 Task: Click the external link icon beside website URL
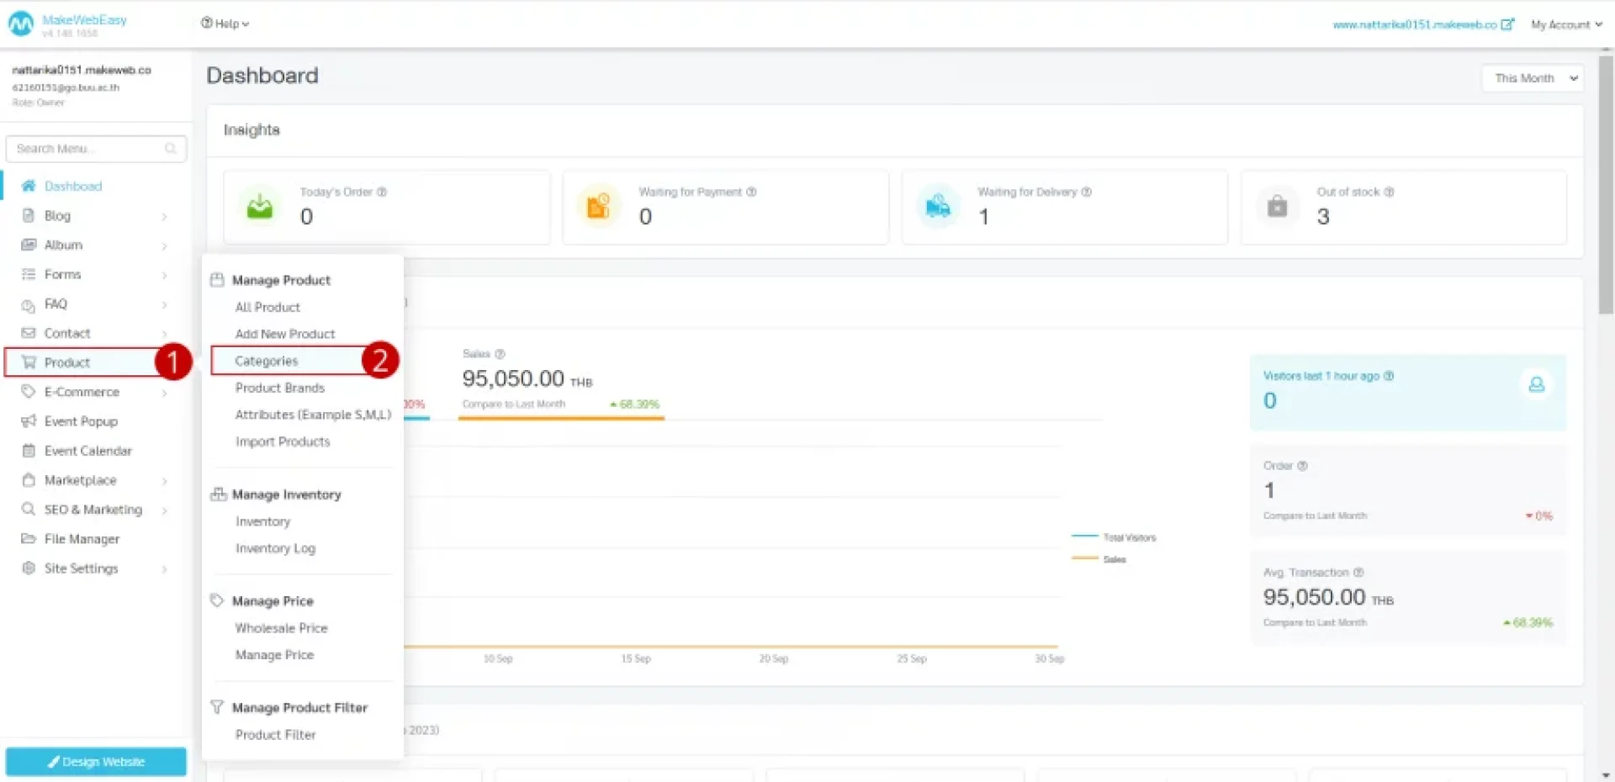coord(1507,24)
